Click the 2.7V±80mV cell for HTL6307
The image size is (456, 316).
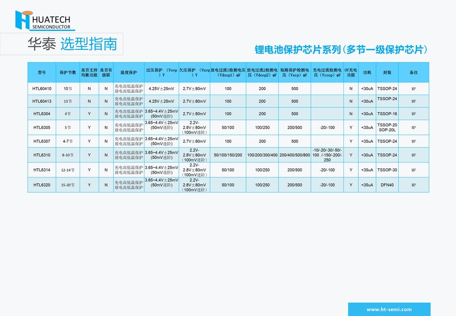coord(194,141)
